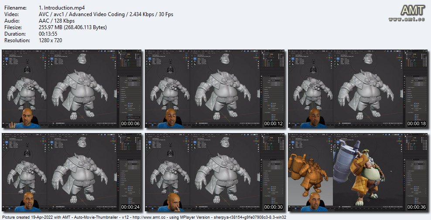Click the footer 'http://www.amt.cc' address
This screenshot has height=220, width=431.
(x=149, y=217)
